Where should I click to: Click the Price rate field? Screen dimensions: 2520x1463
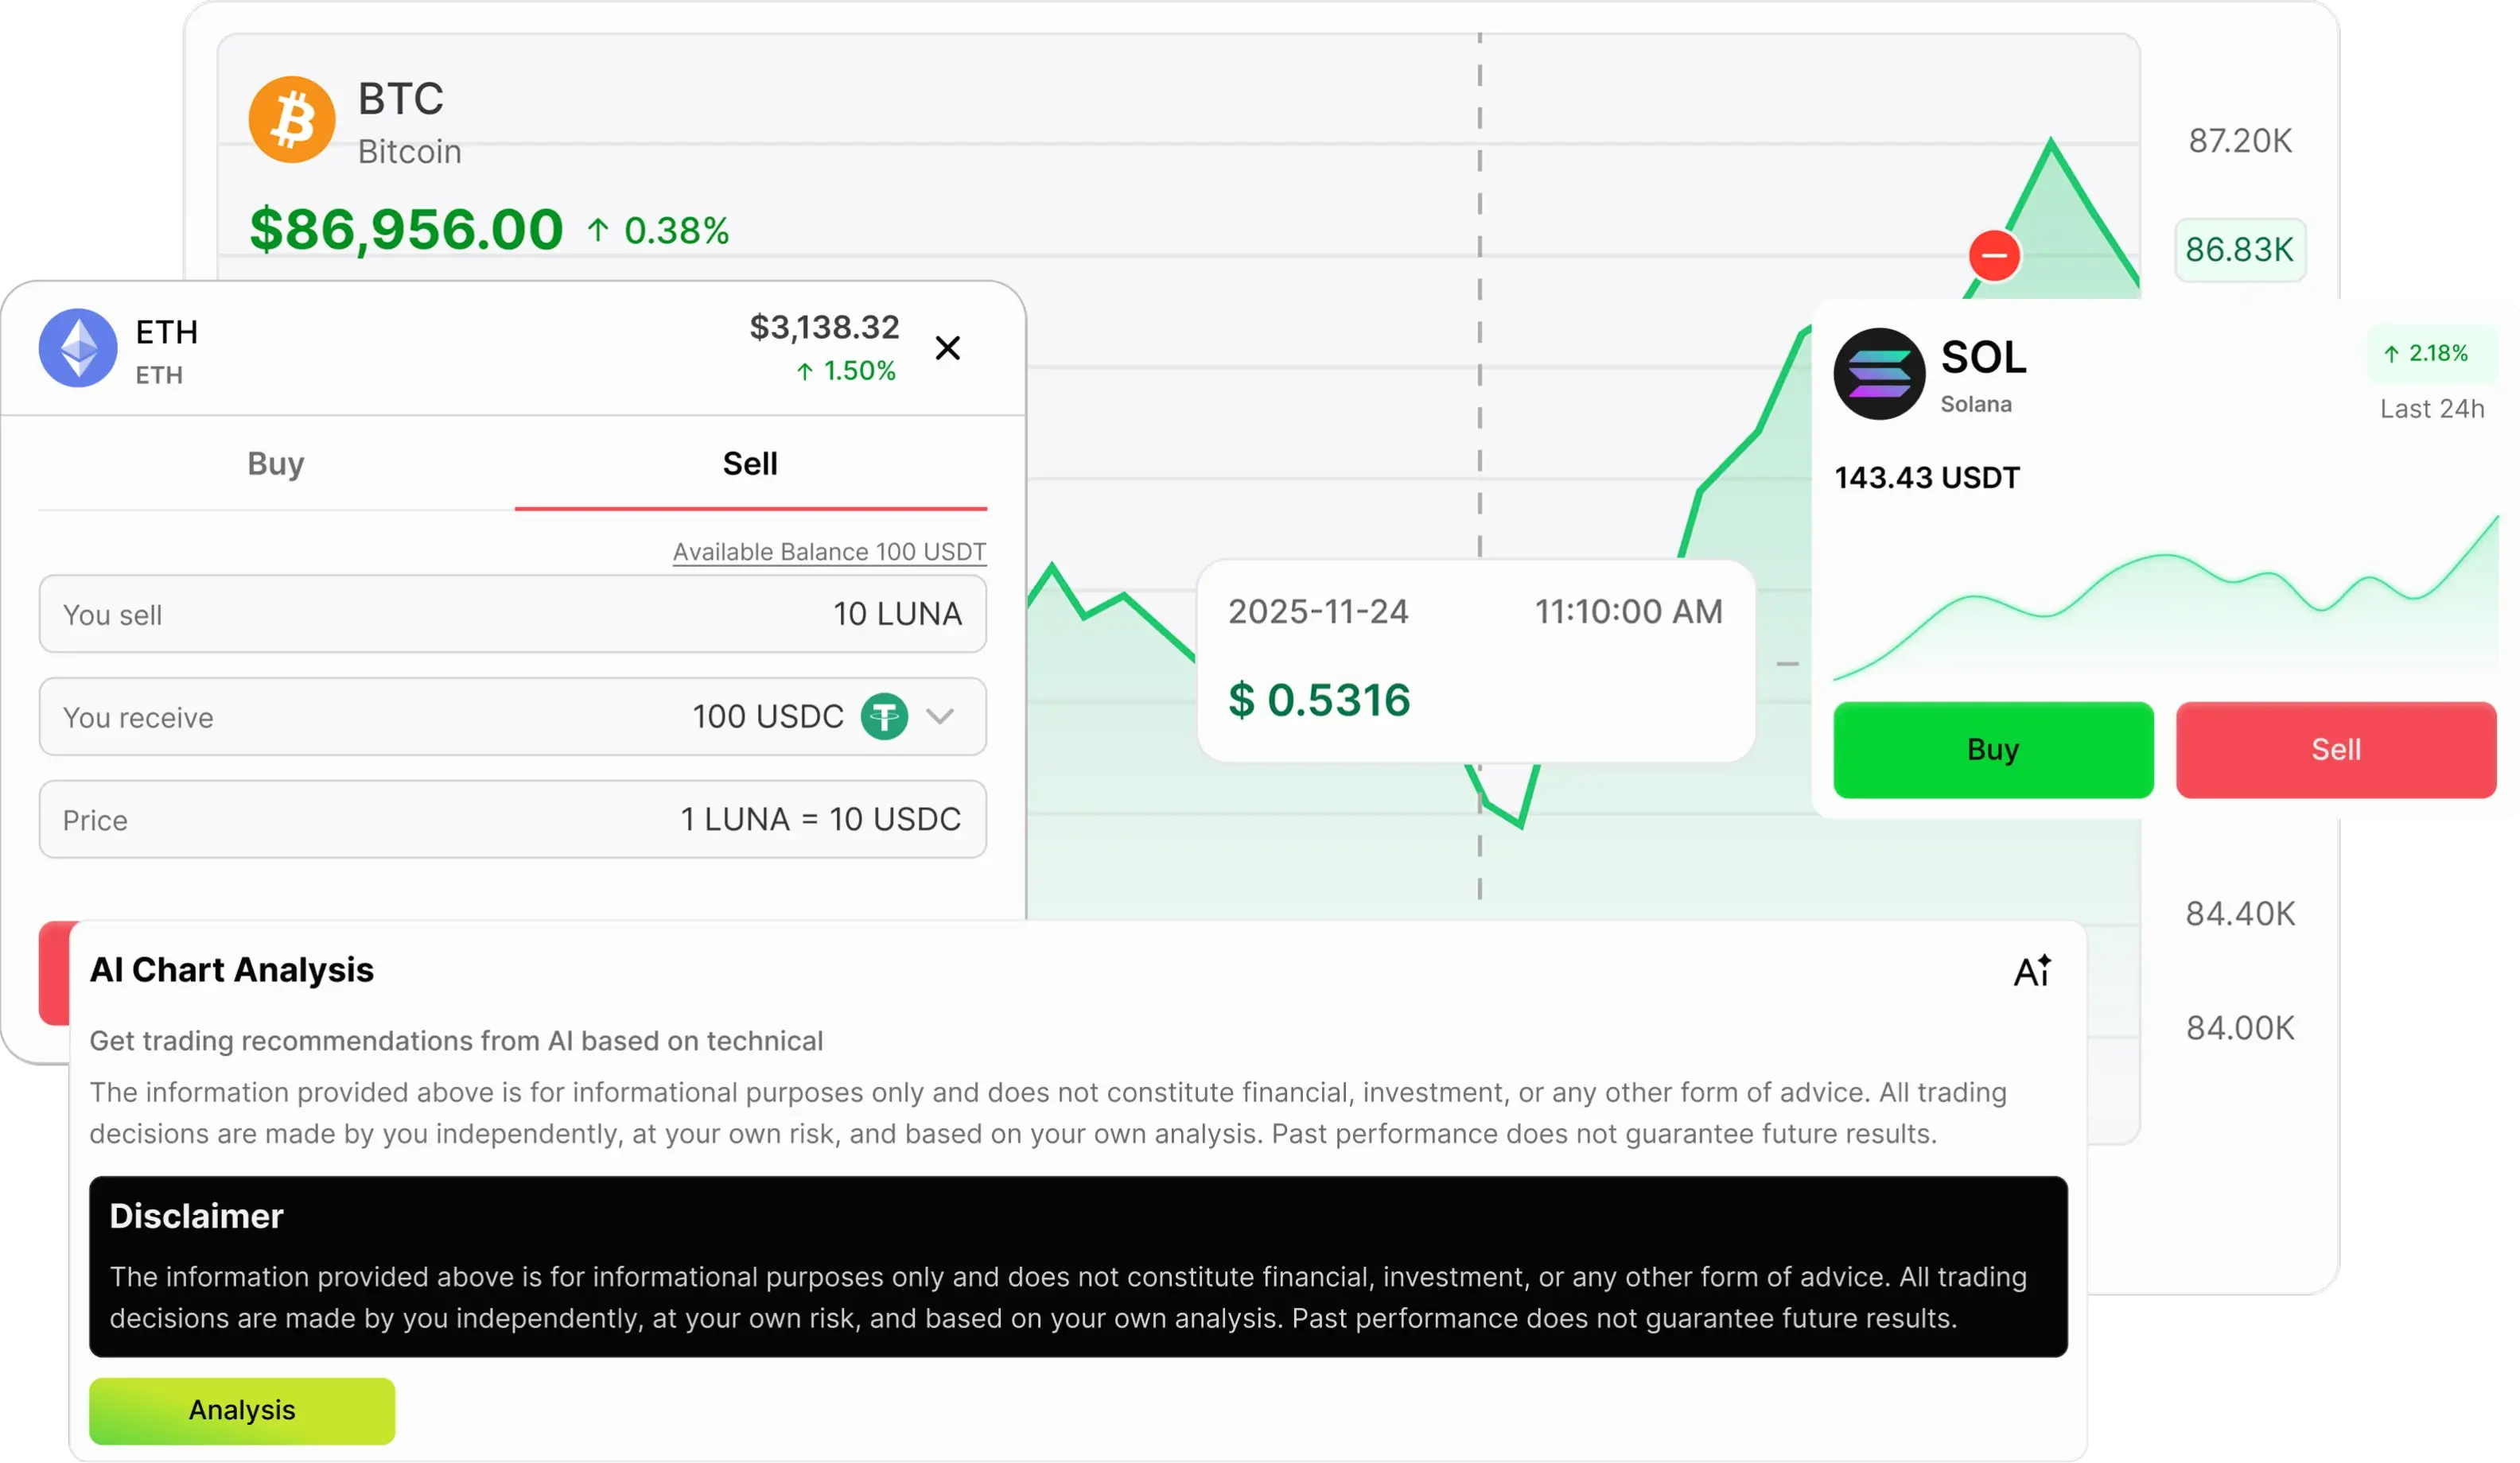[512, 820]
